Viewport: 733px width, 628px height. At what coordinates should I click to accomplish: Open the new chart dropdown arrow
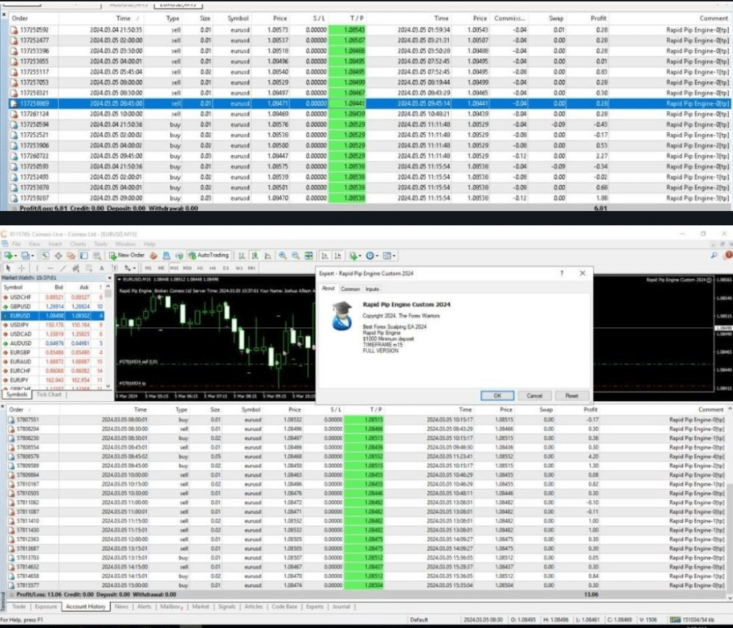pos(16,256)
